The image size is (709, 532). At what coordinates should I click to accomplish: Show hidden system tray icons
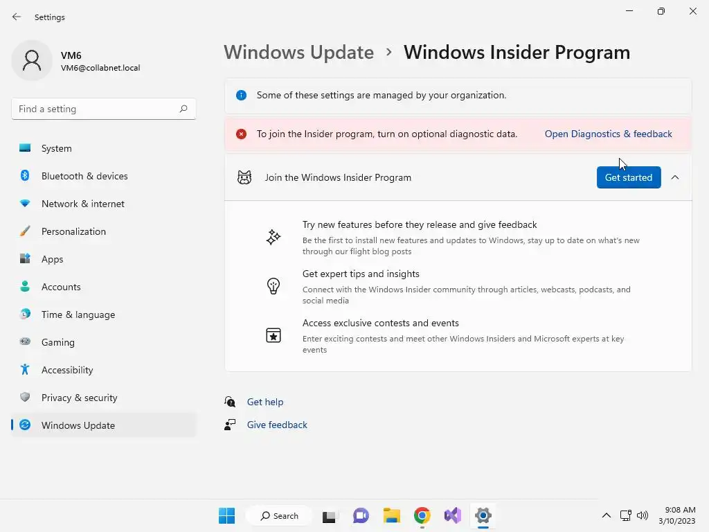(x=607, y=515)
